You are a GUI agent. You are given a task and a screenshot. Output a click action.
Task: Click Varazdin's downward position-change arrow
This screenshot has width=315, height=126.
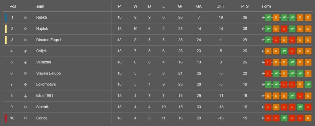point(26,62)
